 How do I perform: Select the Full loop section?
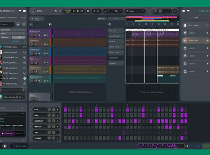coord(116,31)
